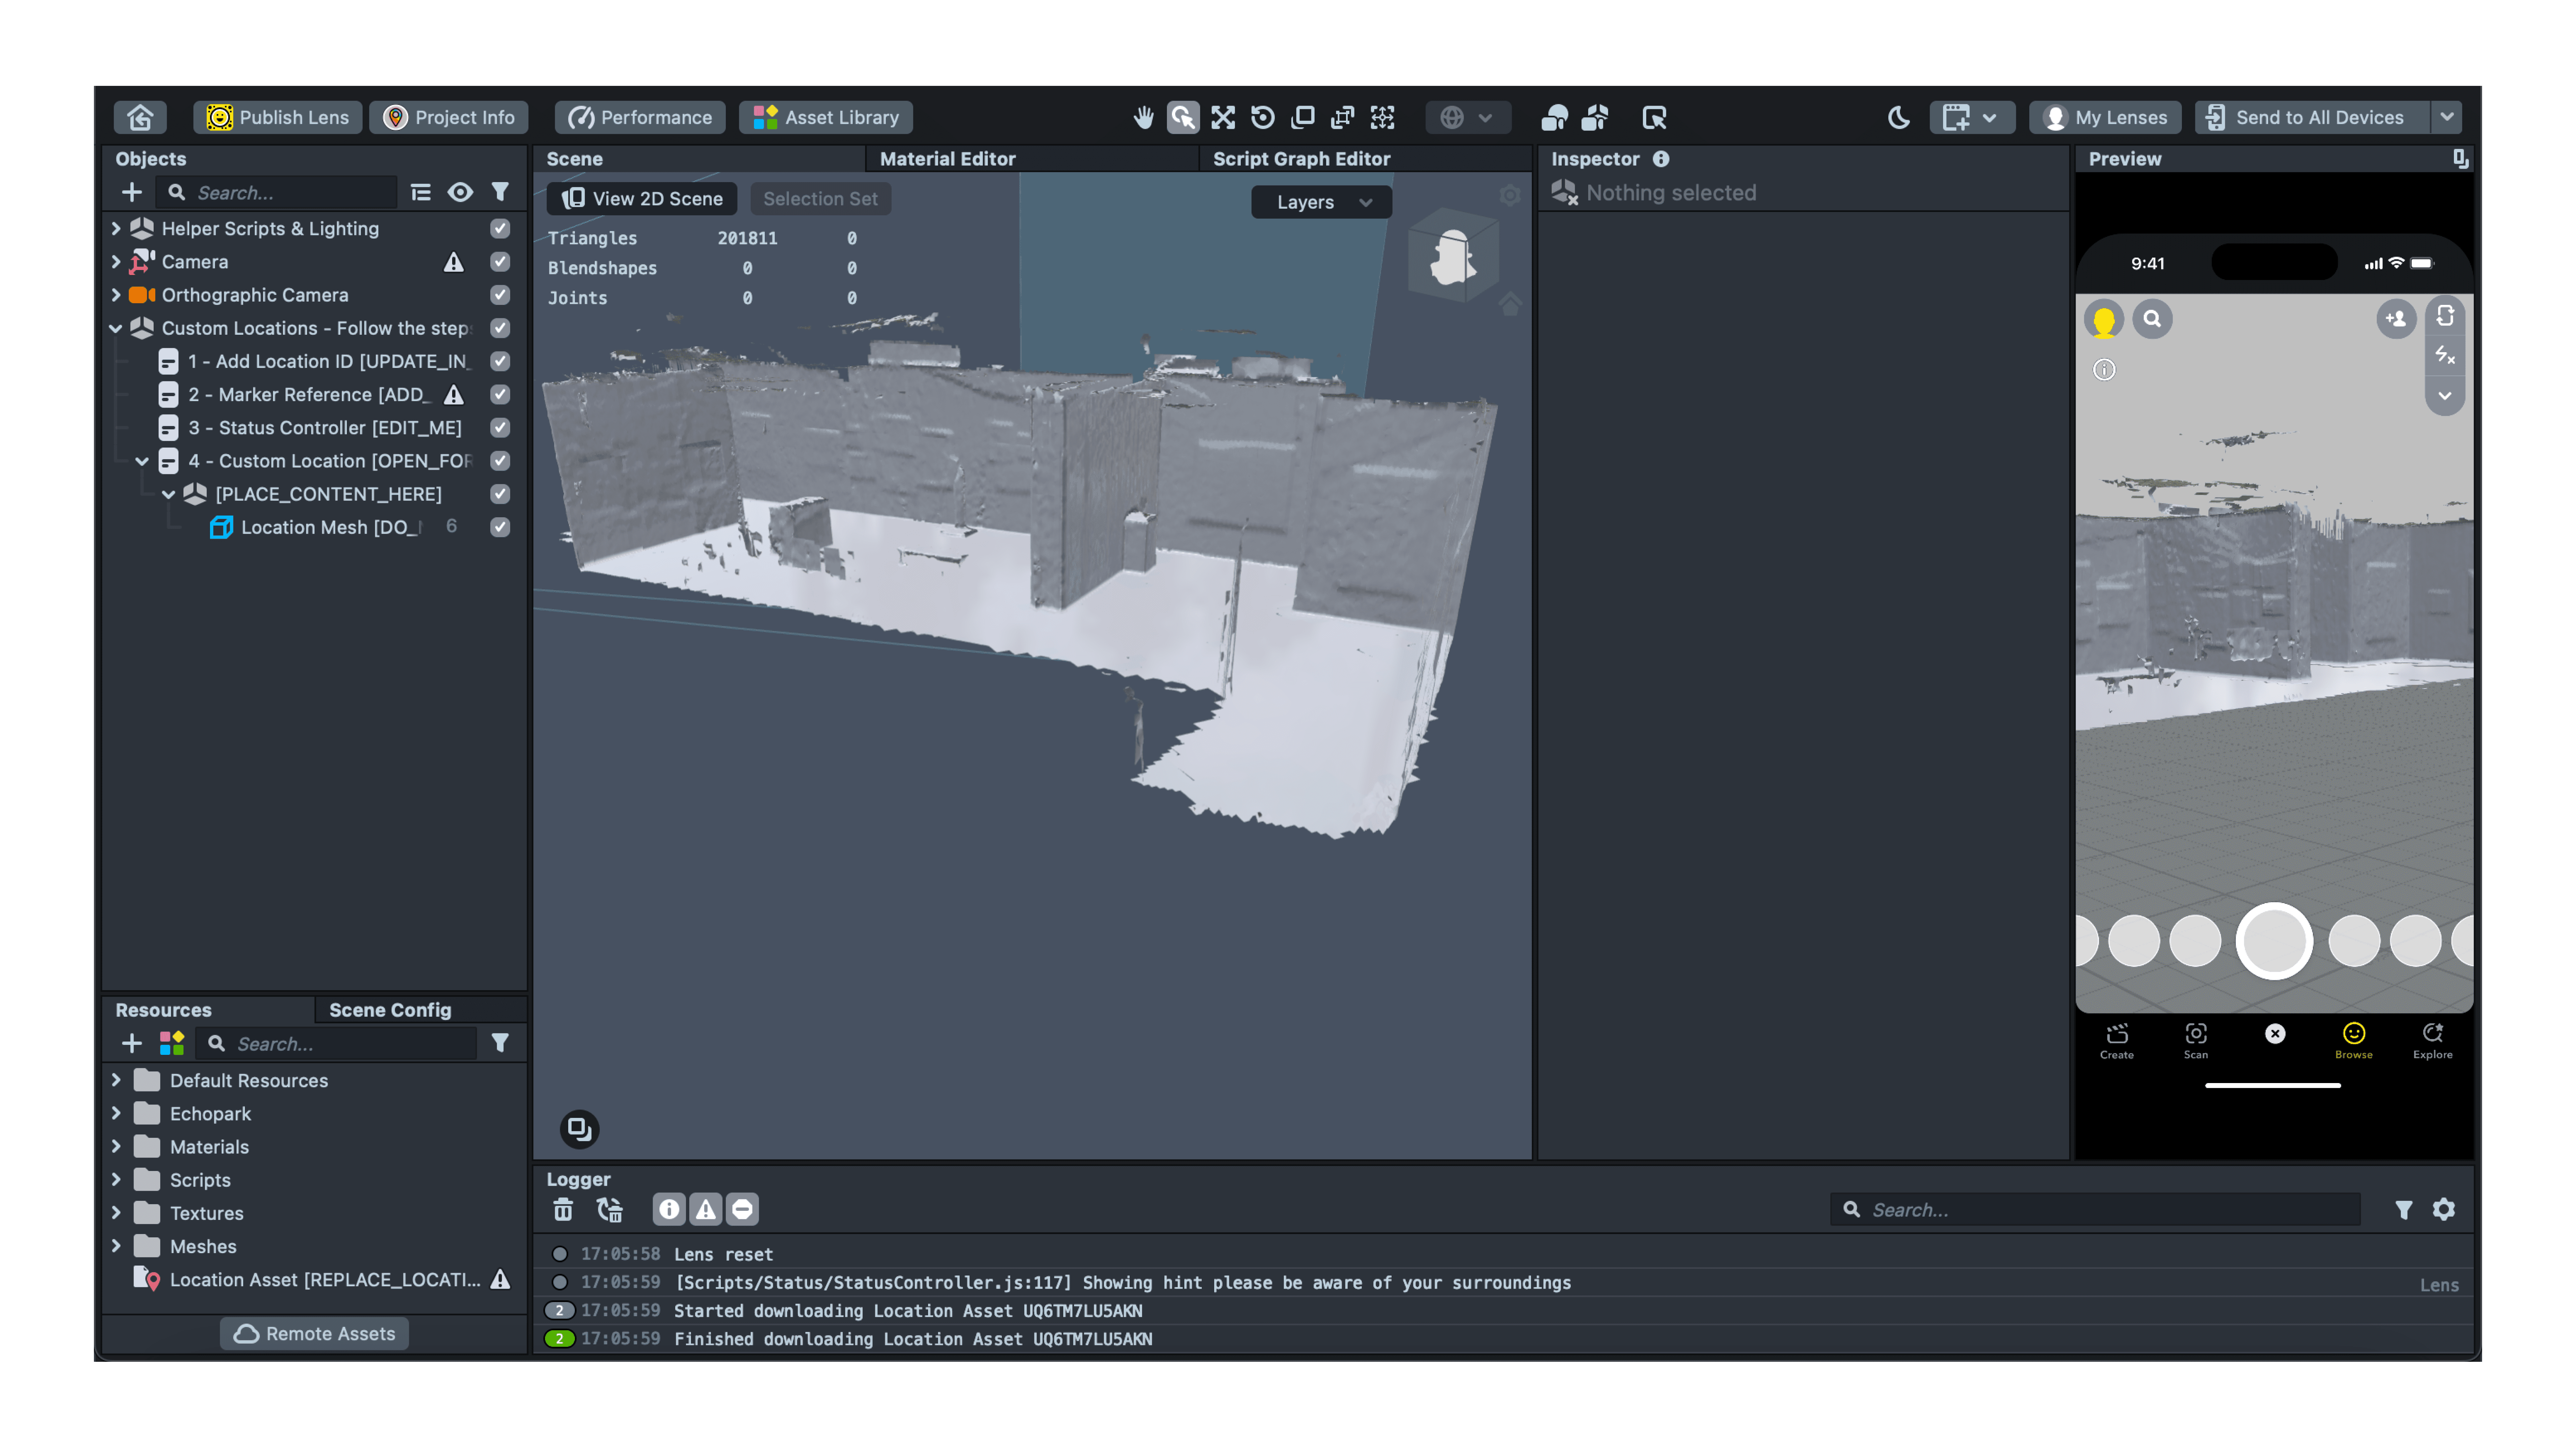Viewport: 2576px width, 1449px height.
Task: Toggle the eye visibility icon in Objects
Action: click(460, 192)
